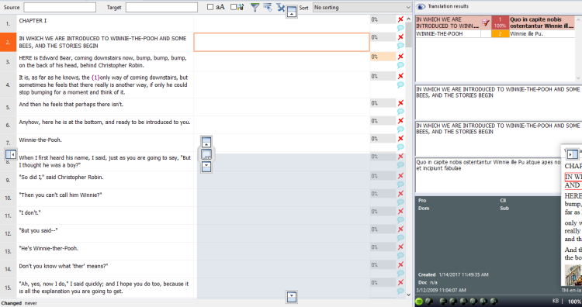Click results list scroll down arrow
This screenshot has height=307, width=582.
point(579,78)
